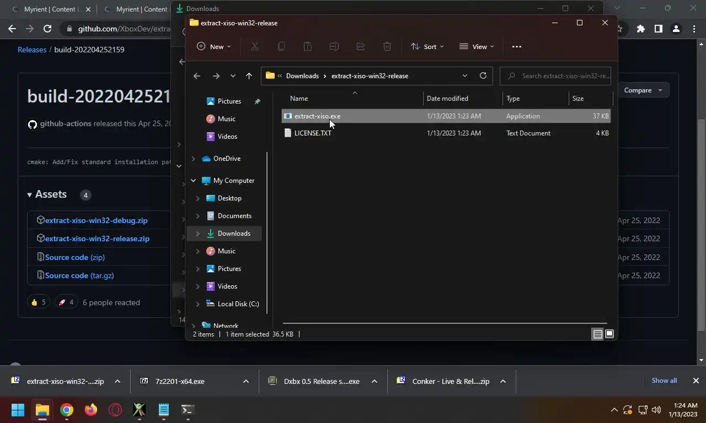Open the View dropdown
The width and height of the screenshot is (706, 423).
tap(477, 47)
